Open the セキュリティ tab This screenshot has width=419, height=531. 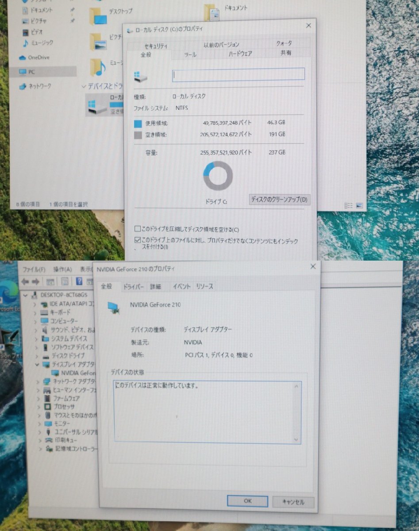coord(156,46)
